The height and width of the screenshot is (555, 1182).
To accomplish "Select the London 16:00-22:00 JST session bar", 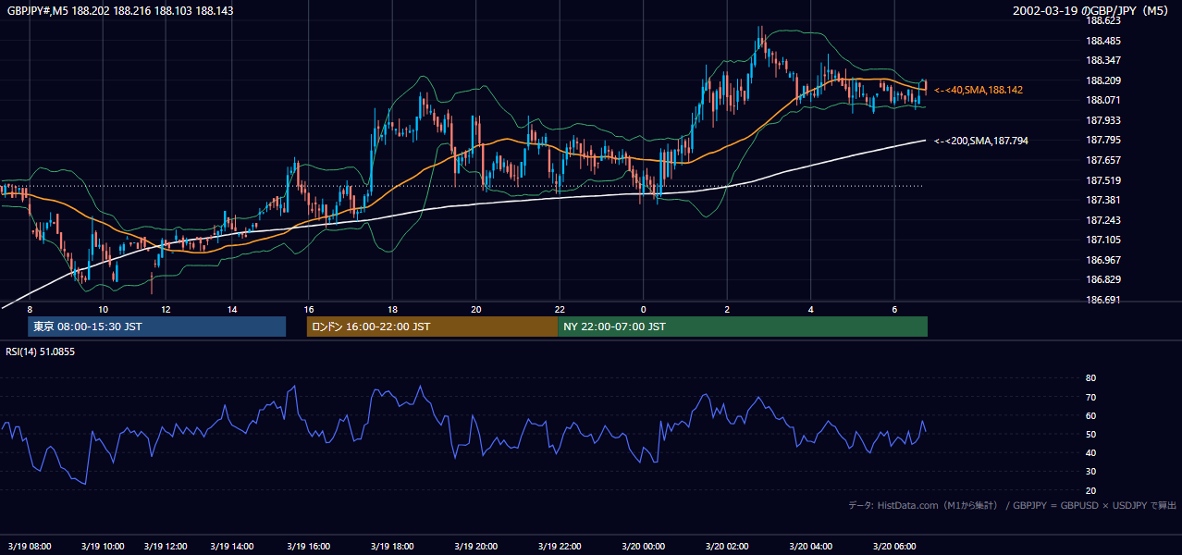I will [433, 327].
